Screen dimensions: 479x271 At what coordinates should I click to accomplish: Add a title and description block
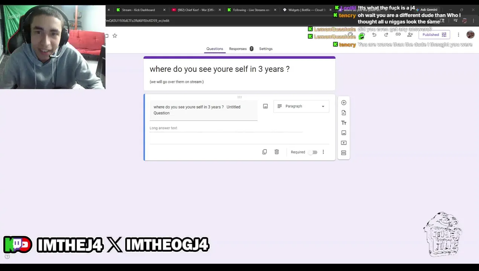click(x=343, y=123)
